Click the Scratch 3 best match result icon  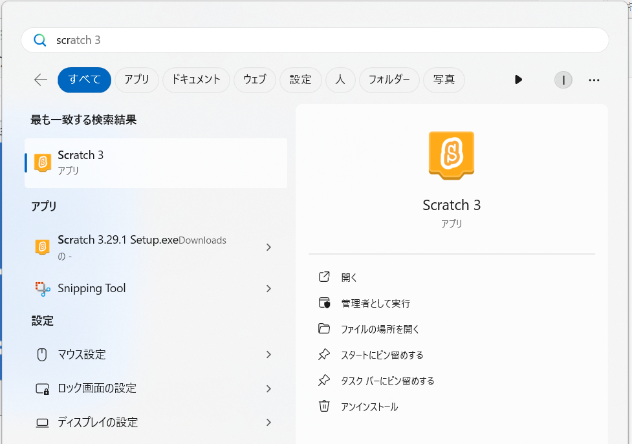tap(43, 163)
